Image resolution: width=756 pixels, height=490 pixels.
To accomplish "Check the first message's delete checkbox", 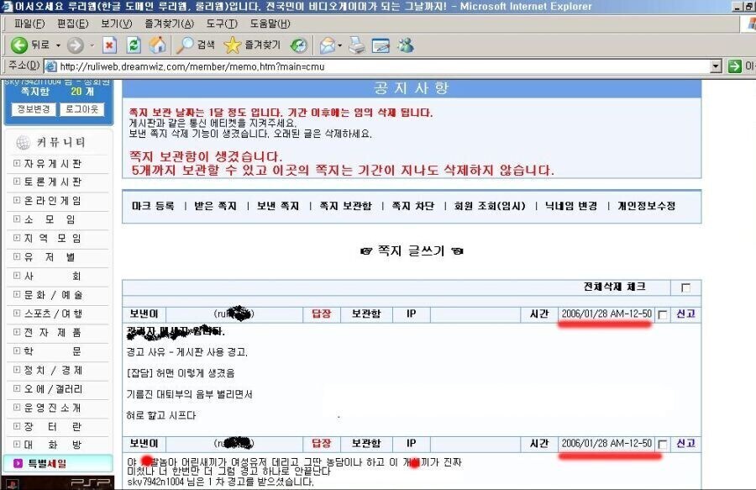I will (662, 313).
